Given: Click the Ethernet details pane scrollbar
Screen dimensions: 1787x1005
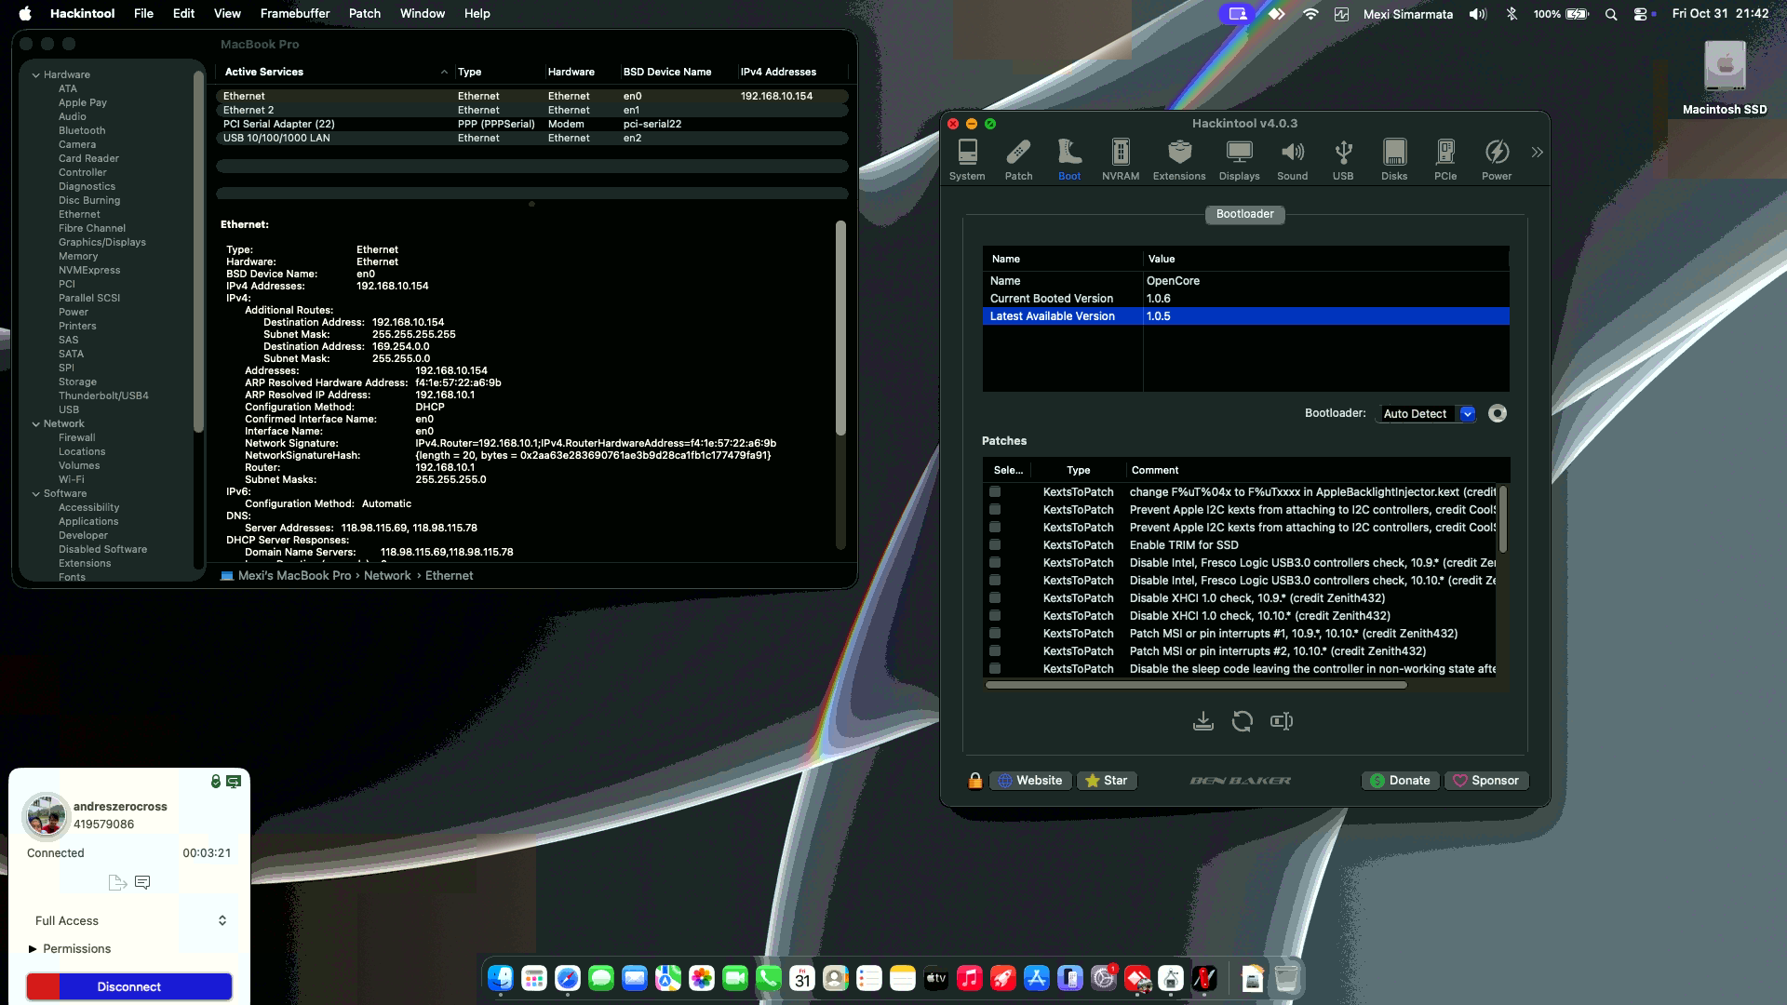Looking at the screenshot, I should [840, 328].
